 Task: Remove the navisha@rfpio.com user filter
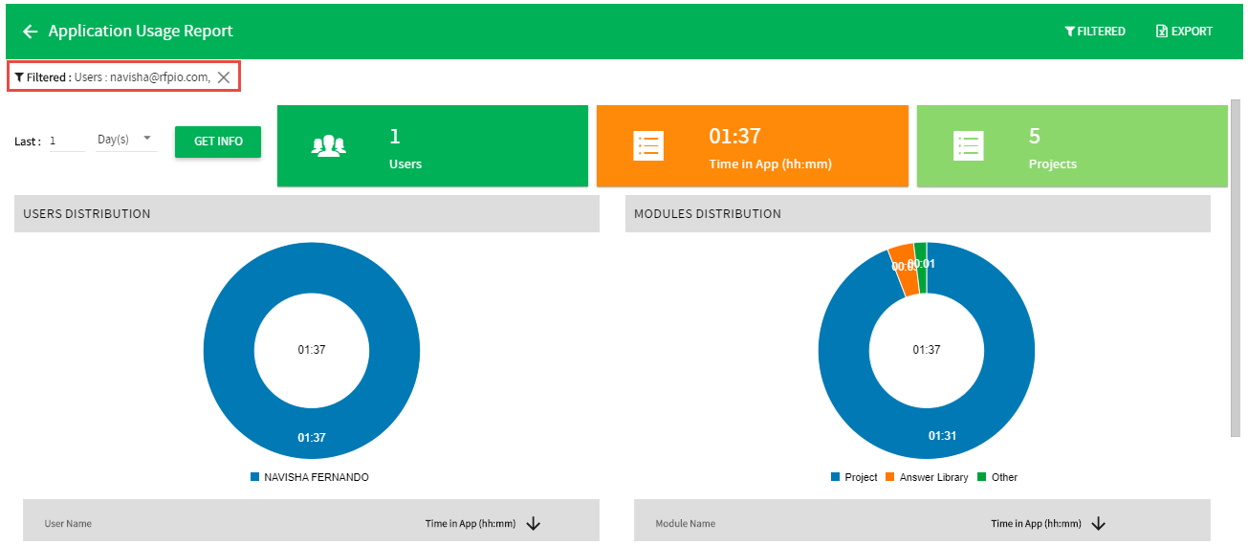point(224,77)
